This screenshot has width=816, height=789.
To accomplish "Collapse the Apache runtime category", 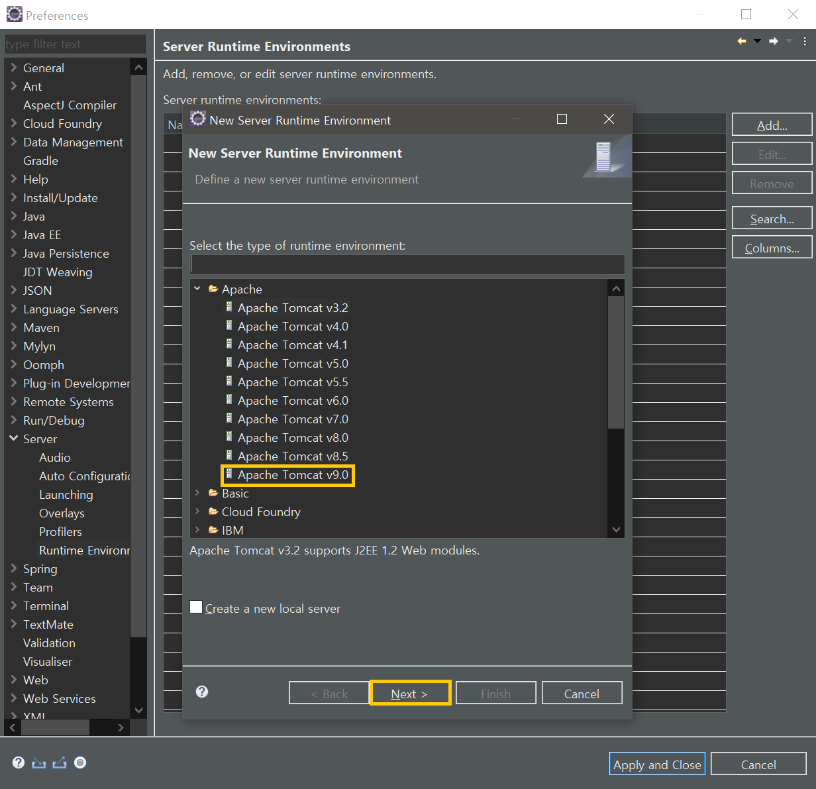I will coord(197,289).
